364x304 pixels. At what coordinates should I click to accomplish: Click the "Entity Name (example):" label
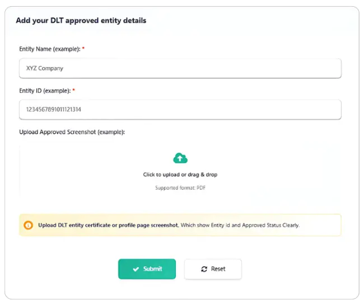[50, 49]
